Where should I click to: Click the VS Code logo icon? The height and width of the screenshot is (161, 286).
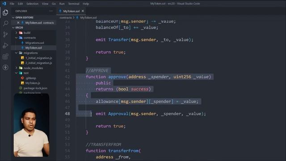point(4,4)
